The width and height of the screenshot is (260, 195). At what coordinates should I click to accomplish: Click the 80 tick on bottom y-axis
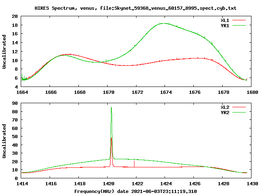(x=15, y=112)
